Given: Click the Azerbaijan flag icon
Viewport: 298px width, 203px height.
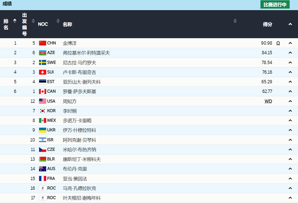Looking at the screenshot, I should click(x=42, y=53).
